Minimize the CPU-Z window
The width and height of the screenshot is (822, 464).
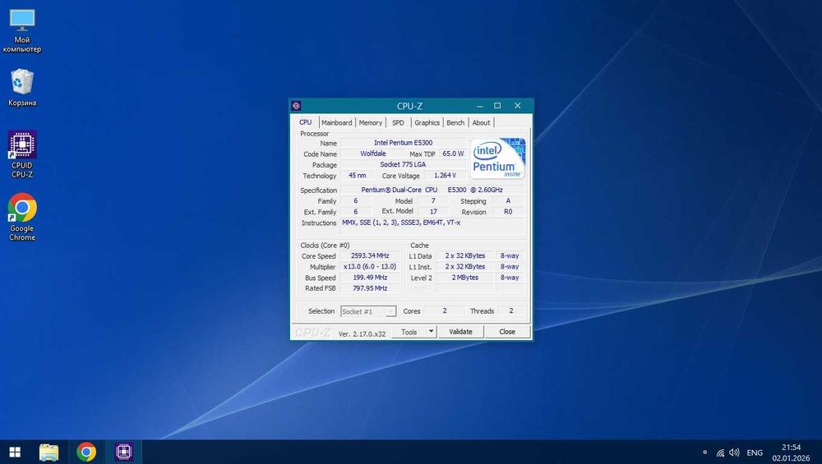coord(479,106)
